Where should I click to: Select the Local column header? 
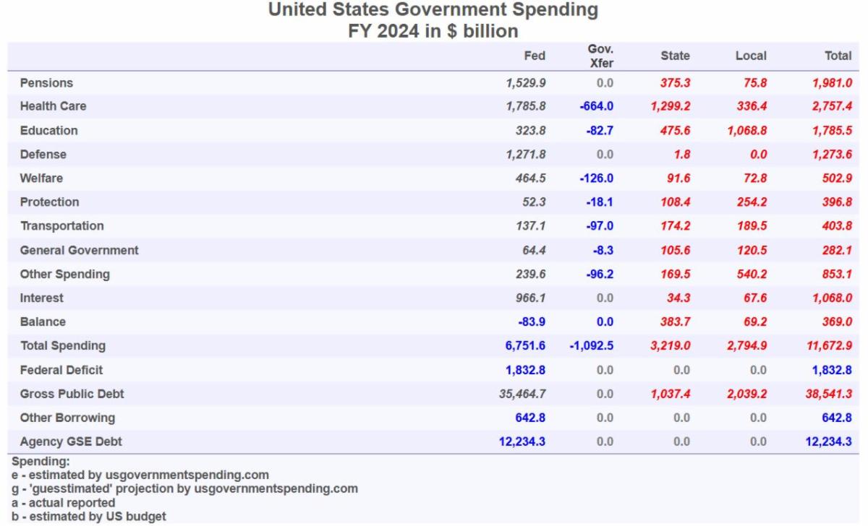click(751, 56)
